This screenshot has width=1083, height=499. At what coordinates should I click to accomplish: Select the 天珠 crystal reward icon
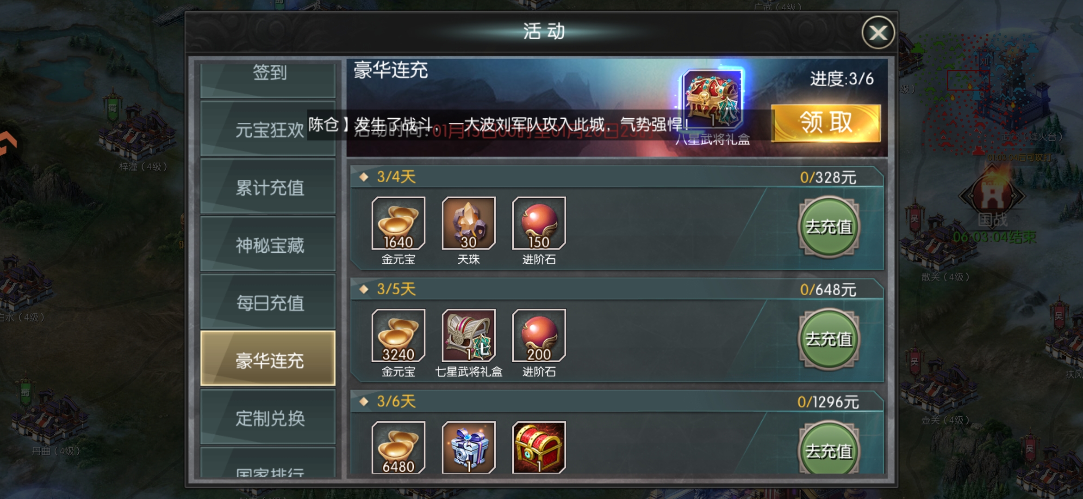(x=468, y=223)
